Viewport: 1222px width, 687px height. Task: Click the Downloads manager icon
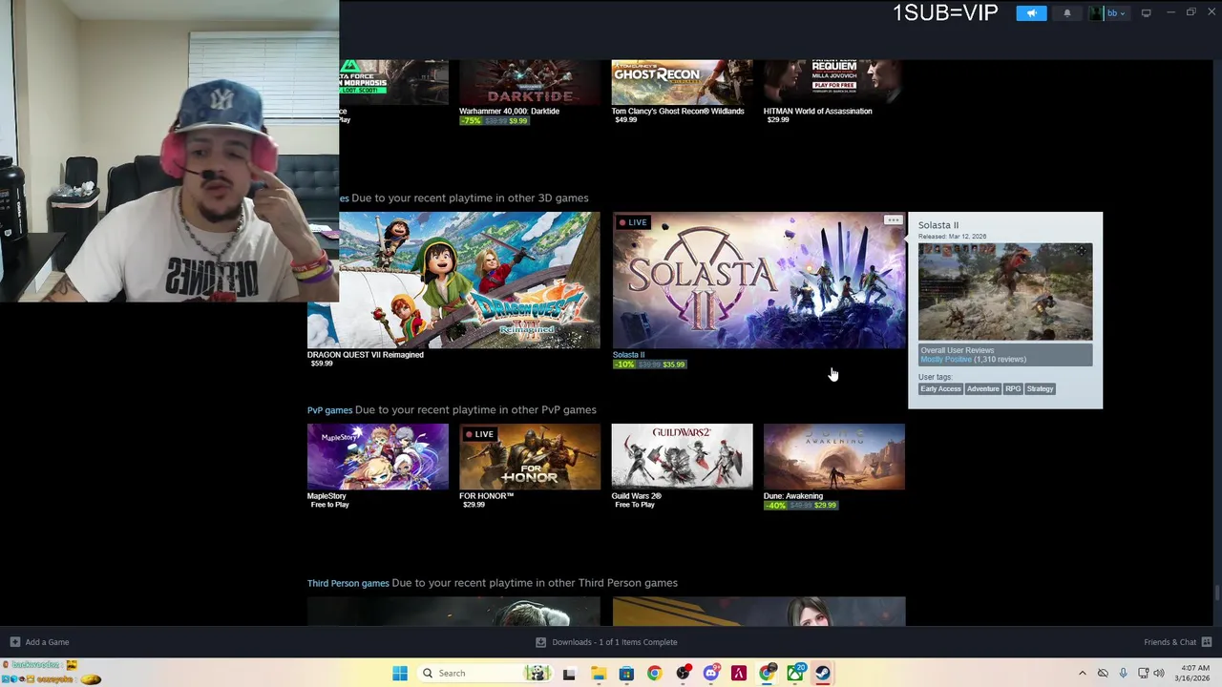pyautogui.click(x=541, y=642)
